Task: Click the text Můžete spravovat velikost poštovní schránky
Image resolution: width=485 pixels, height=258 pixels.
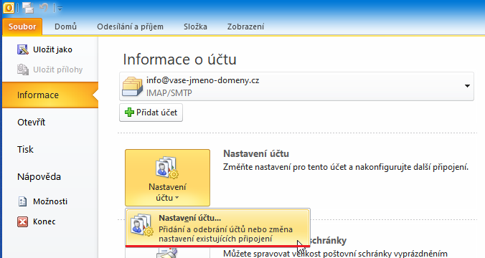Action: 335,254
